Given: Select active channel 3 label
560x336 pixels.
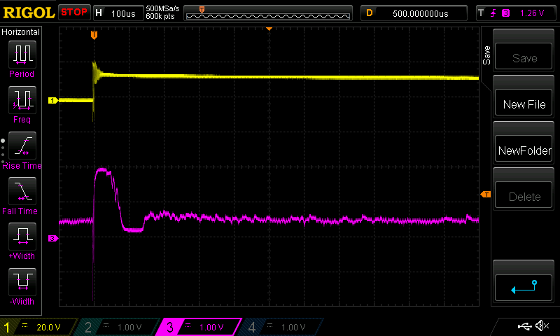Looking at the screenshot, I should [x=199, y=327].
